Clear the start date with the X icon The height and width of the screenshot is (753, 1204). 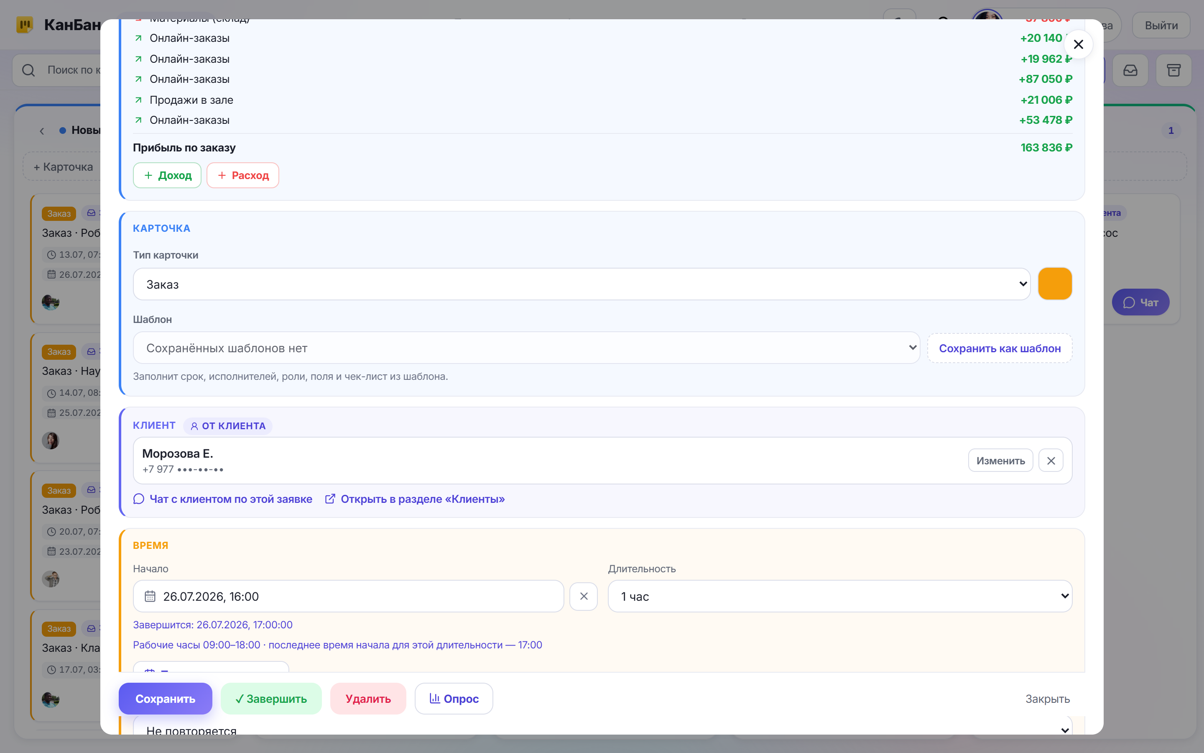[584, 596]
